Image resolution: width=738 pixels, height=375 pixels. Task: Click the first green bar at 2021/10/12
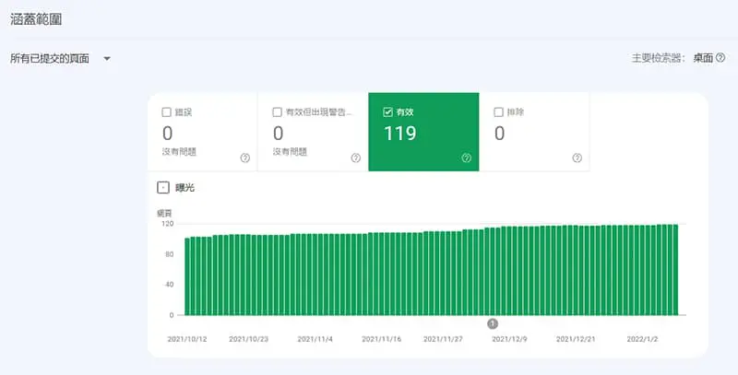[x=187, y=276]
